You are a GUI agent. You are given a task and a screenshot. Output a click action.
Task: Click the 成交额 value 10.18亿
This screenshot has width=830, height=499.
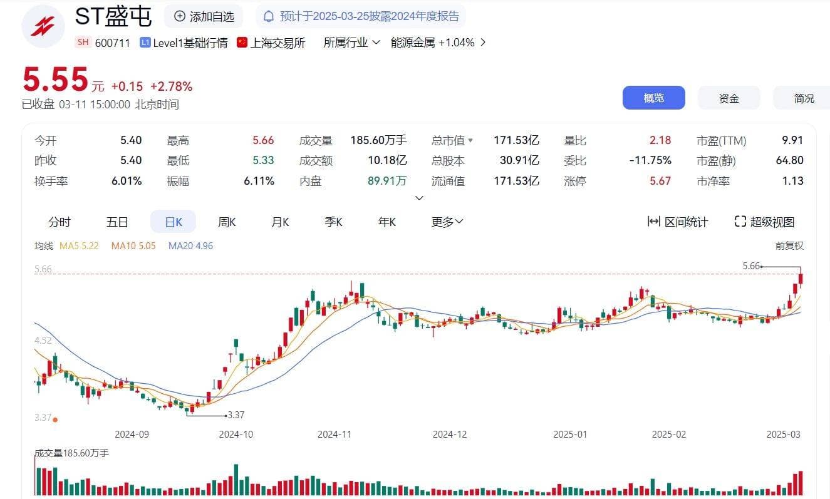[387, 160]
